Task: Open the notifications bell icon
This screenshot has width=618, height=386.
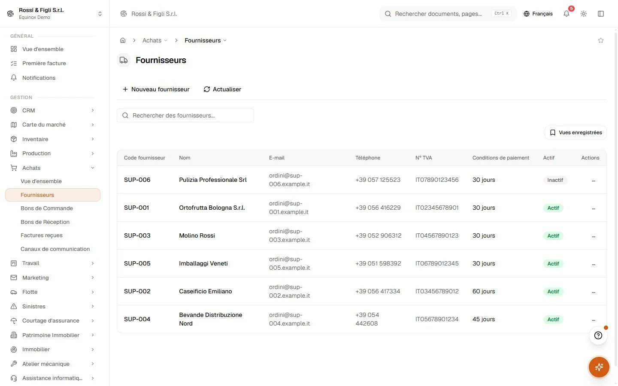Action: (x=566, y=14)
